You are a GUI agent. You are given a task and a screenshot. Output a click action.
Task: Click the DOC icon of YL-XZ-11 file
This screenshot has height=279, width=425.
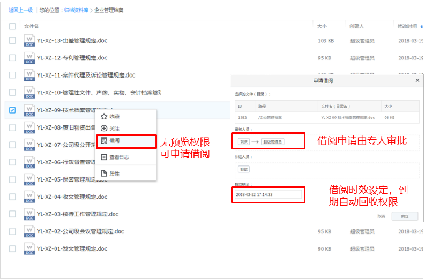[29, 76]
